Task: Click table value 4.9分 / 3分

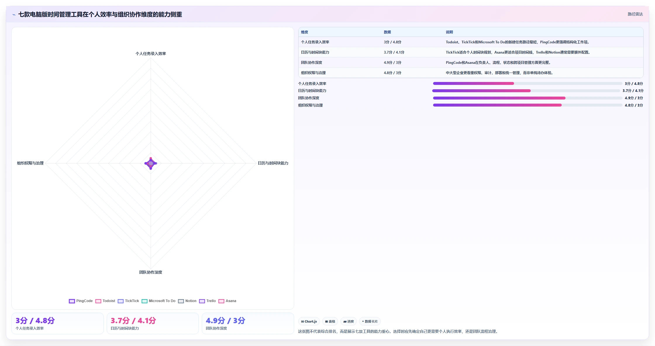Action: [x=392, y=63]
